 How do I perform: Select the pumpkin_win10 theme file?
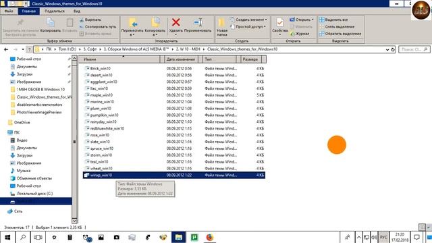point(174,115)
